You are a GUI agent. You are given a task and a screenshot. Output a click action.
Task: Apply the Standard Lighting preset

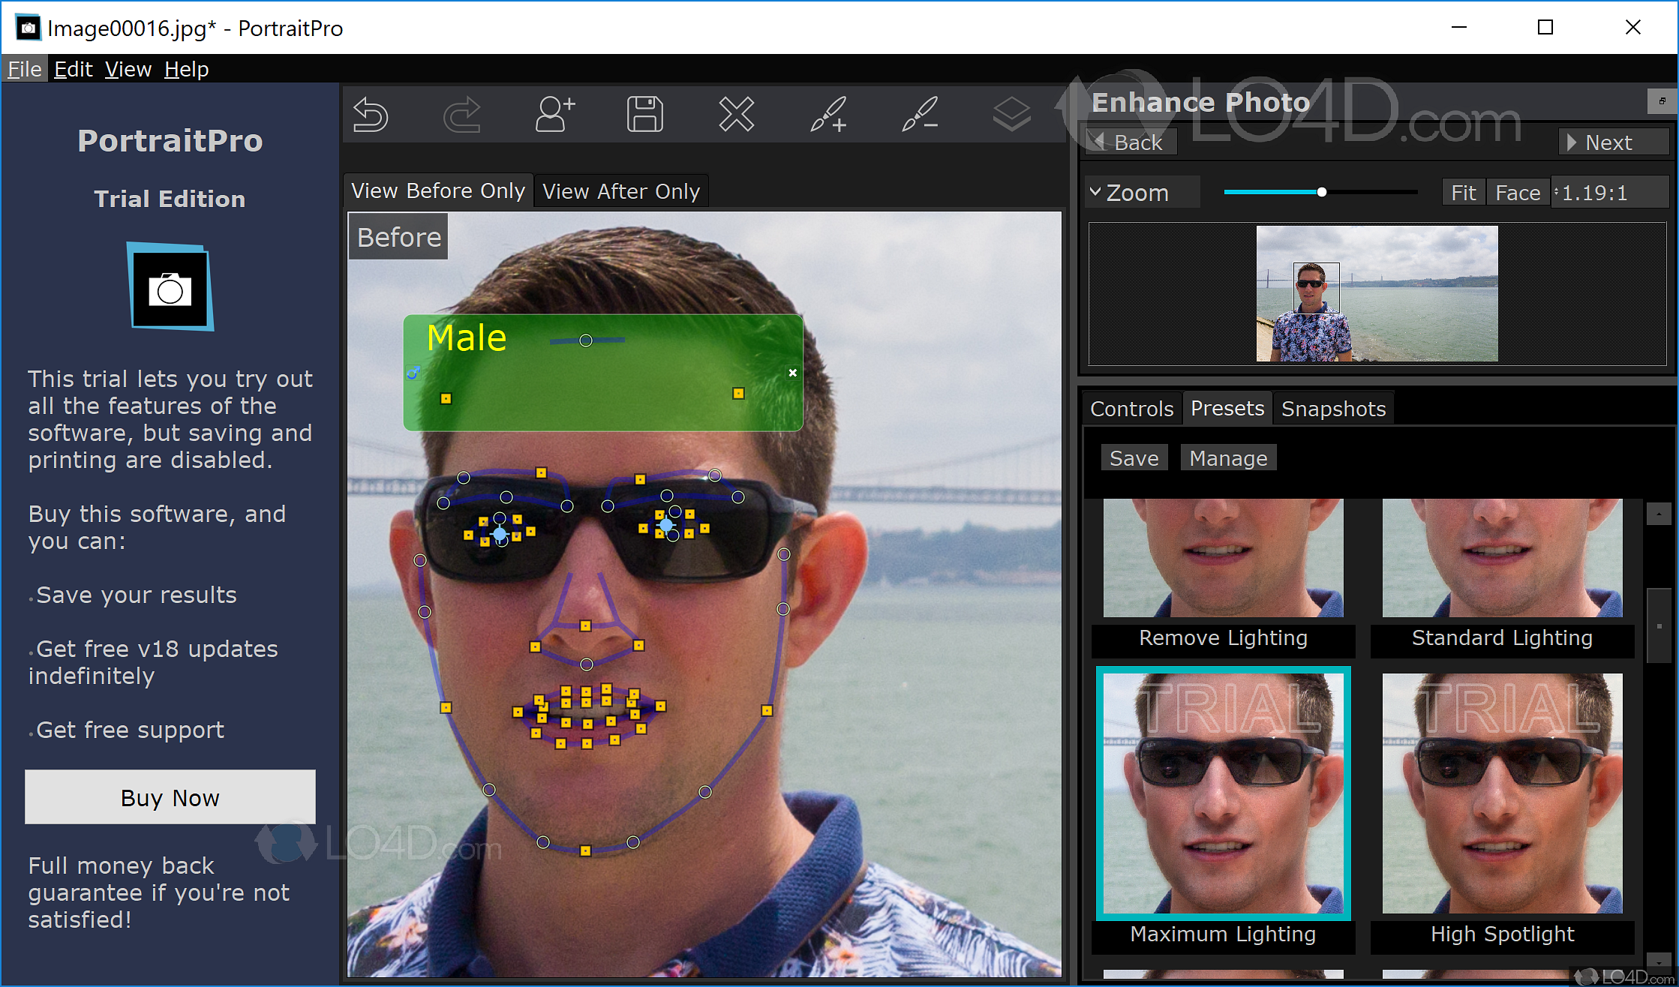pos(1502,577)
